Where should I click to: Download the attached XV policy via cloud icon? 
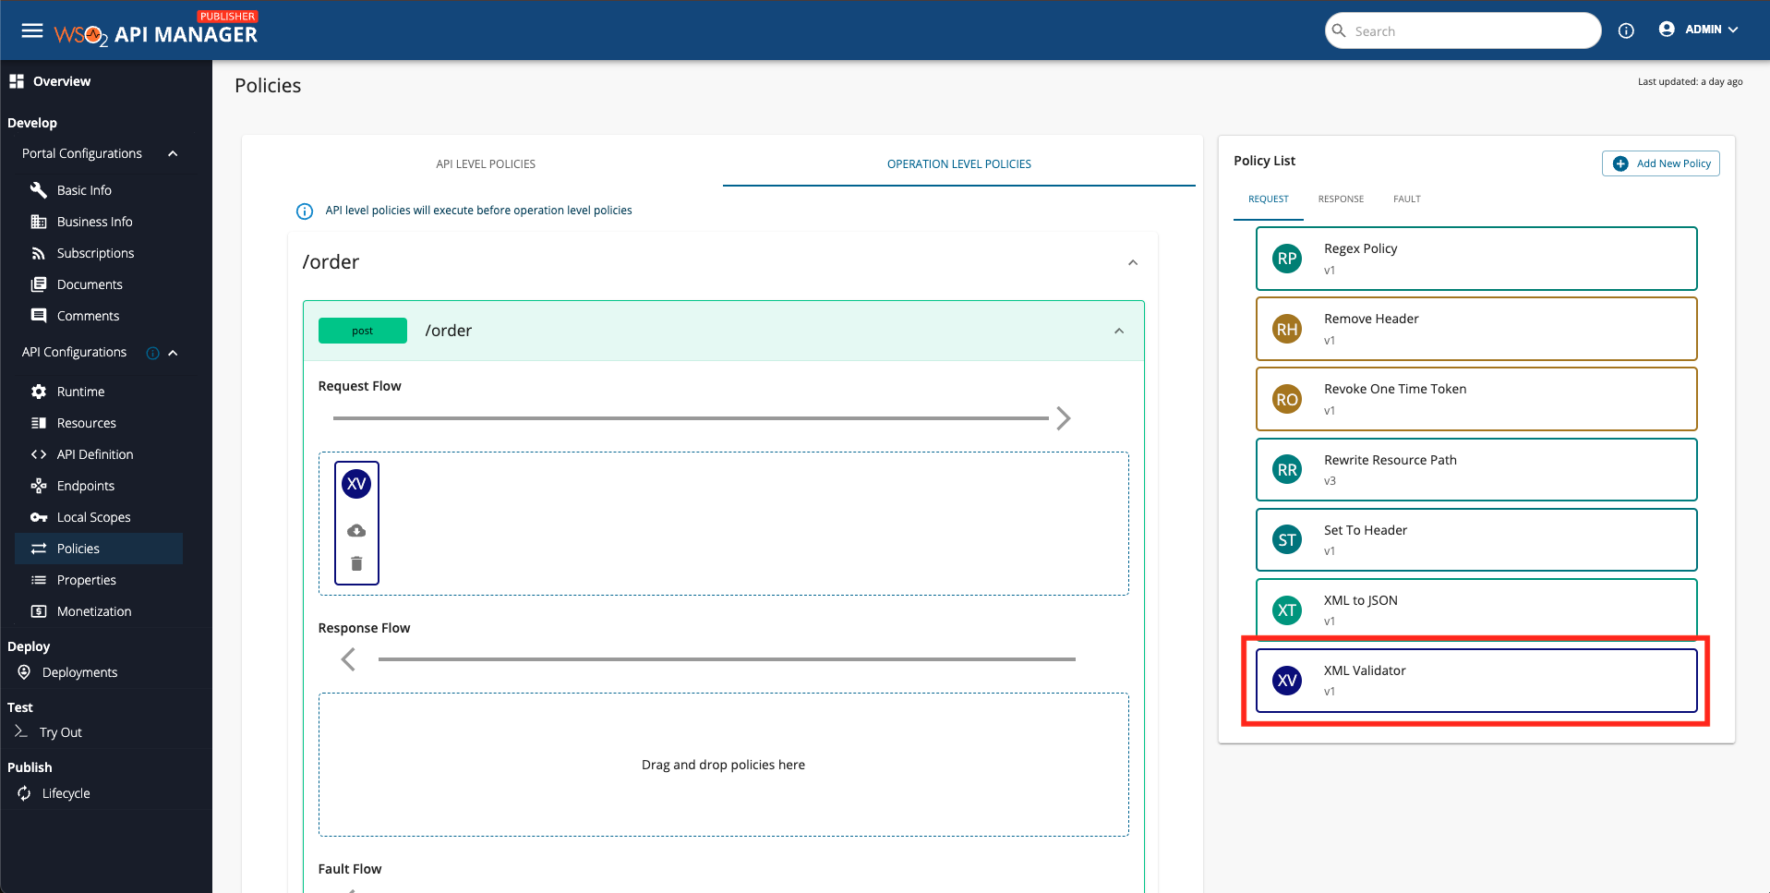coord(356,531)
